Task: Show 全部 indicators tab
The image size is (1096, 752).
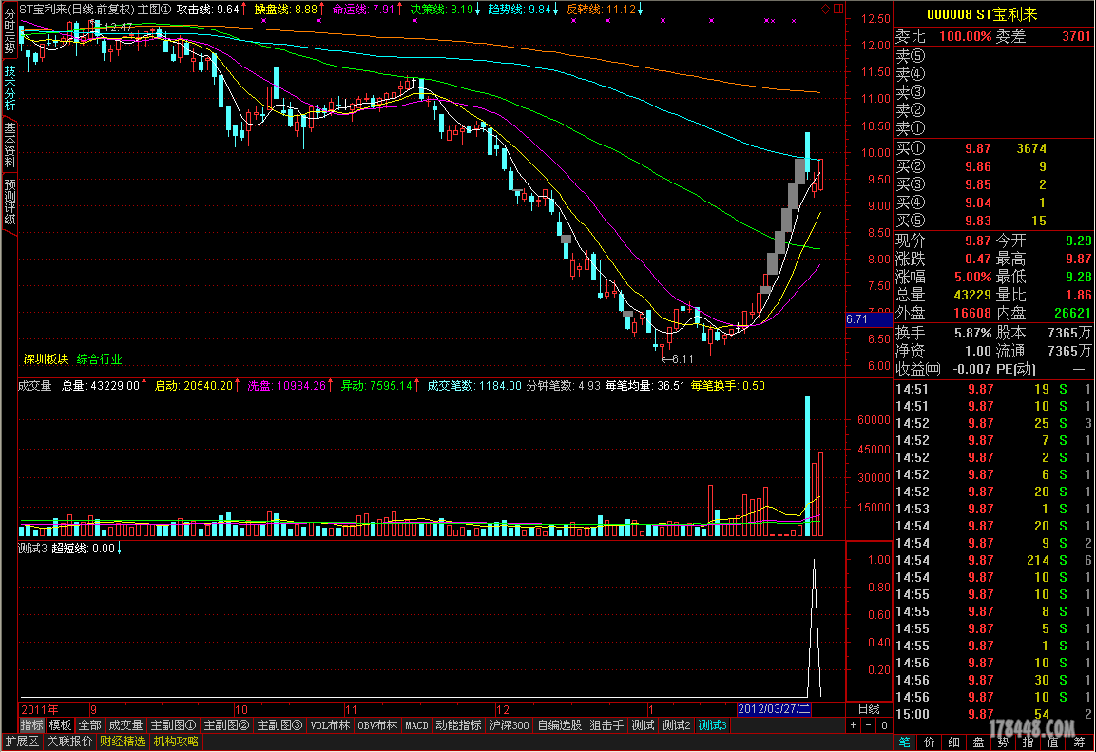Action: (89, 725)
